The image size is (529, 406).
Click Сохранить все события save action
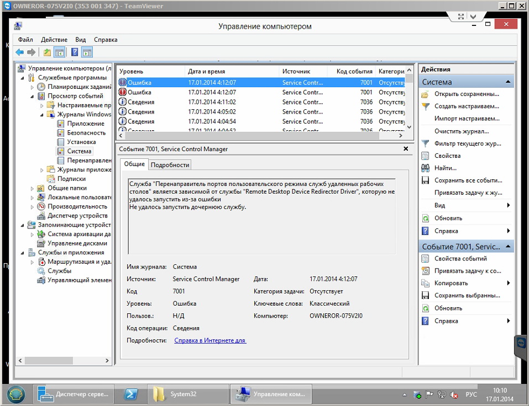point(468,180)
